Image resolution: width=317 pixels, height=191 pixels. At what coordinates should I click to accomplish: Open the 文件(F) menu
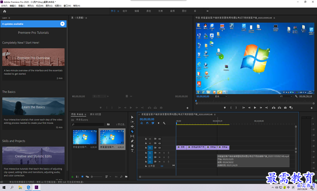coord(4,6)
